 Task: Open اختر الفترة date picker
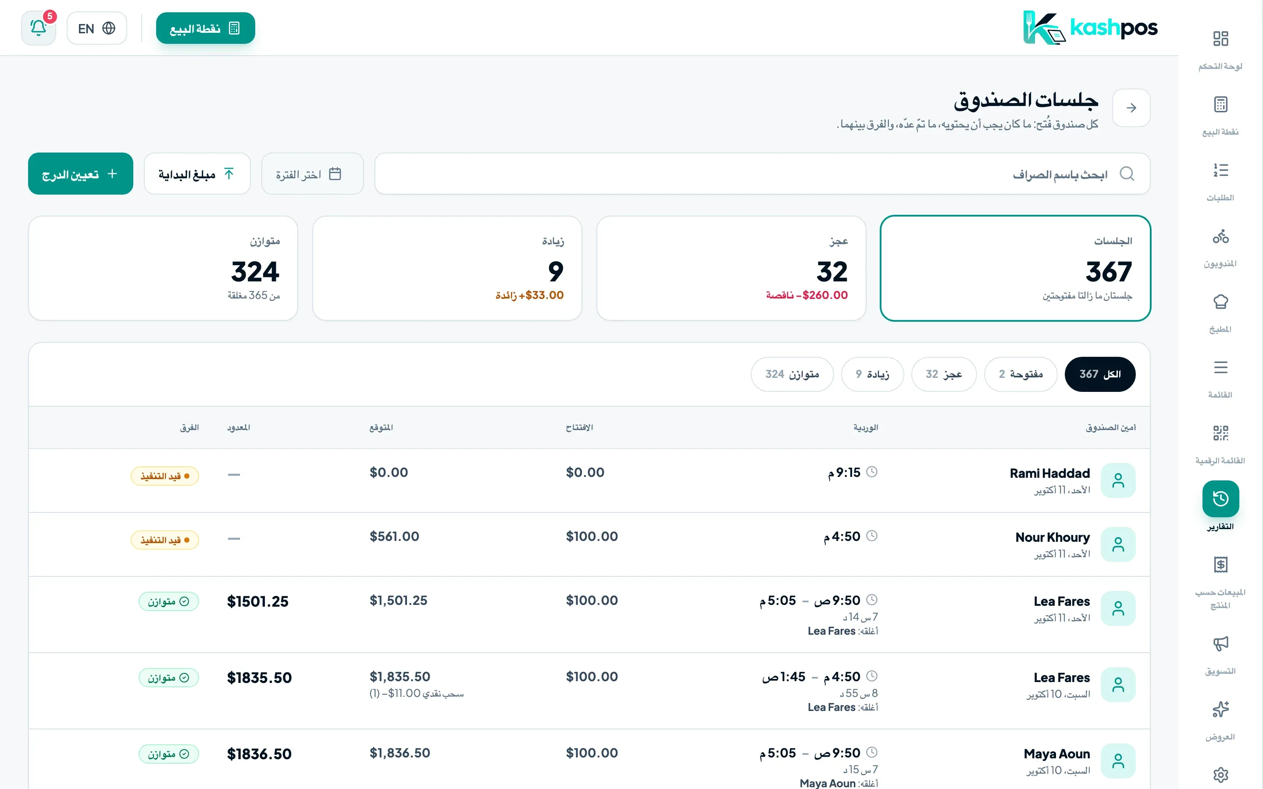(312, 174)
